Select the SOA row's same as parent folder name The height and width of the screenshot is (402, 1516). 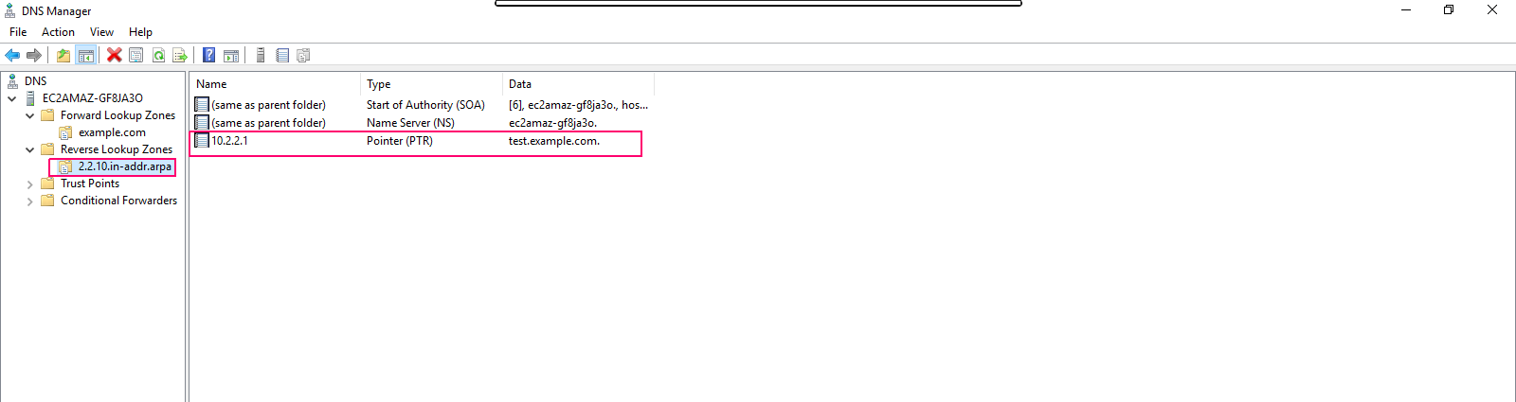point(268,105)
